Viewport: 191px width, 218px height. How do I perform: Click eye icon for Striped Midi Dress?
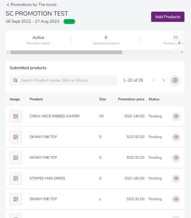(x=176, y=178)
